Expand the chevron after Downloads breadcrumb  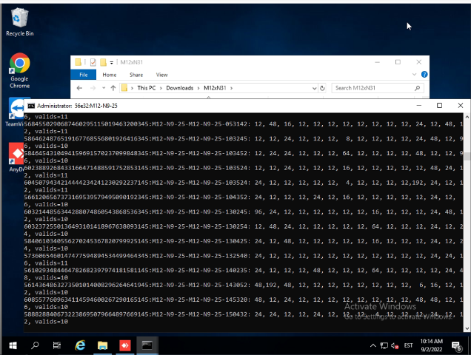198,88
